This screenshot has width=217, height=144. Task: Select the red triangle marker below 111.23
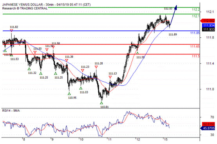pyautogui.click(x=83, y=70)
